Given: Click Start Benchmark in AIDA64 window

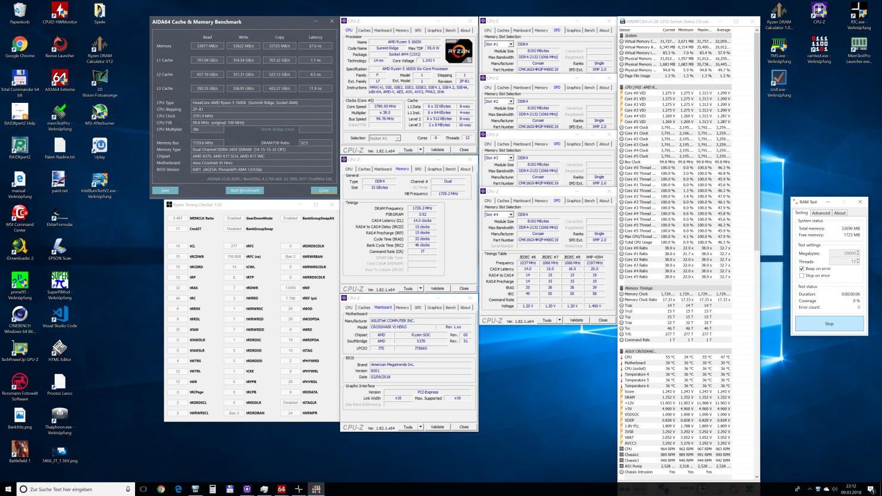Looking at the screenshot, I should click(244, 190).
